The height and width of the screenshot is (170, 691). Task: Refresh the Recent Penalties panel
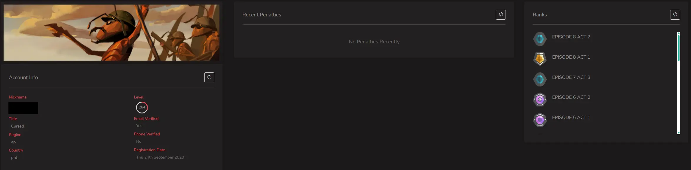[501, 15]
